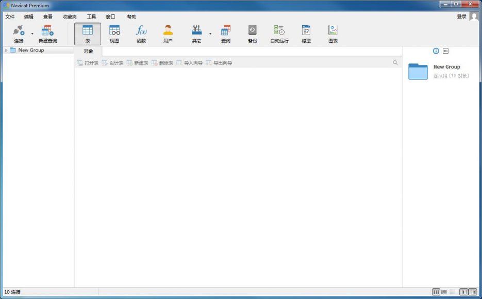
Task: Open the 文件 menu
Action: pos(10,16)
